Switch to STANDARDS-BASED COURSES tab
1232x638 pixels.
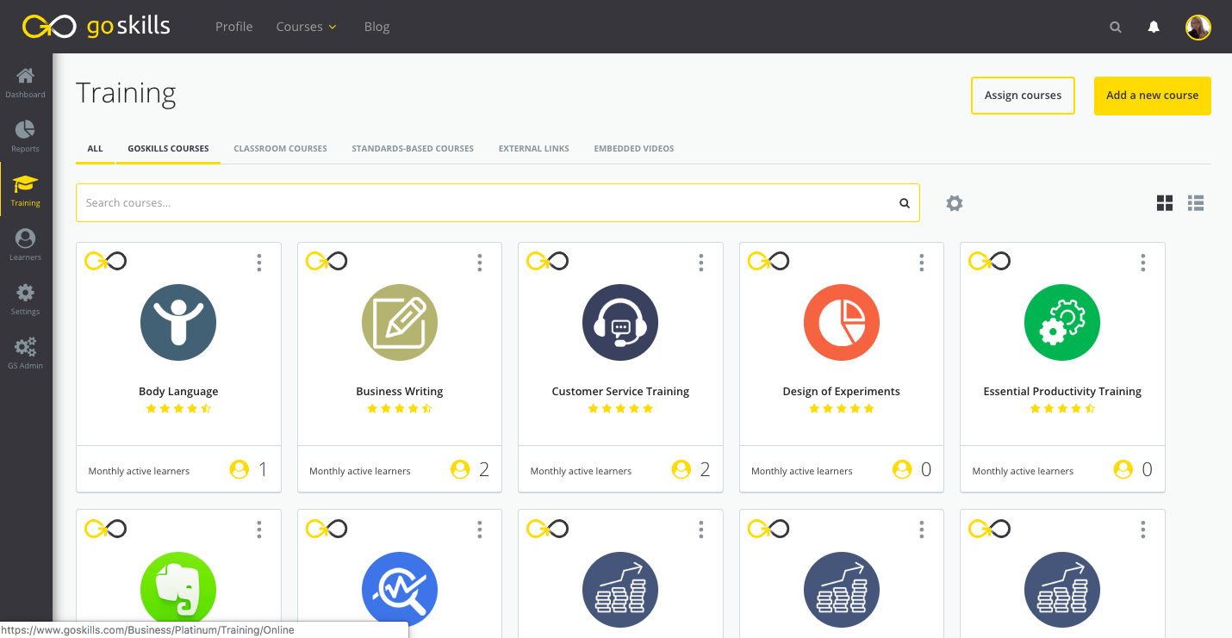coord(413,148)
